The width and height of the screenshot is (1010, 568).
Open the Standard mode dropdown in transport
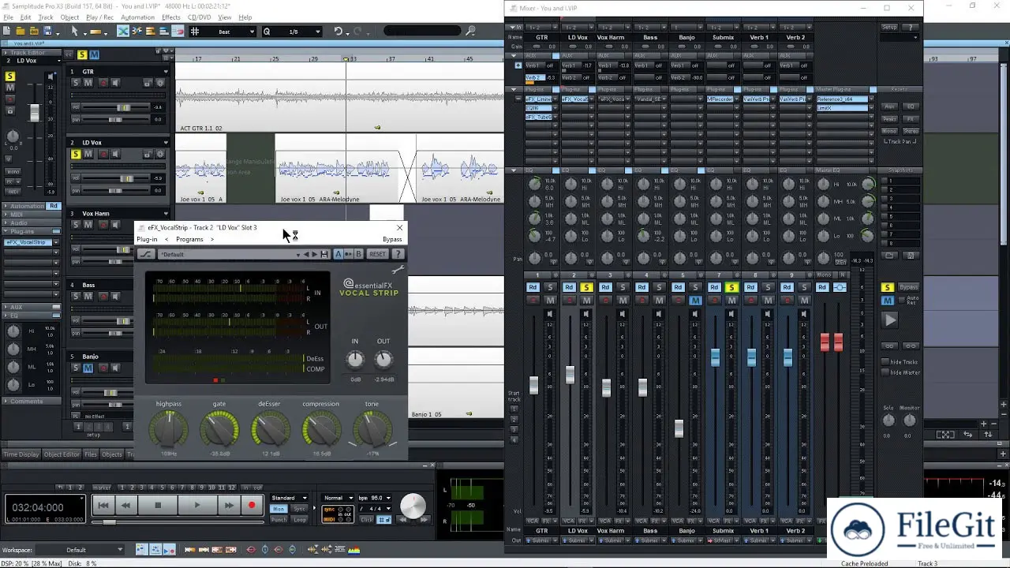[290, 498]
